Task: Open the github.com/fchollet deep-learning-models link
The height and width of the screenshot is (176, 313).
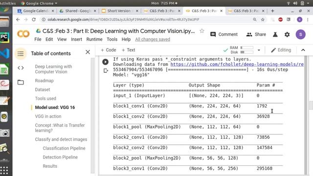Action: point(237,64)
